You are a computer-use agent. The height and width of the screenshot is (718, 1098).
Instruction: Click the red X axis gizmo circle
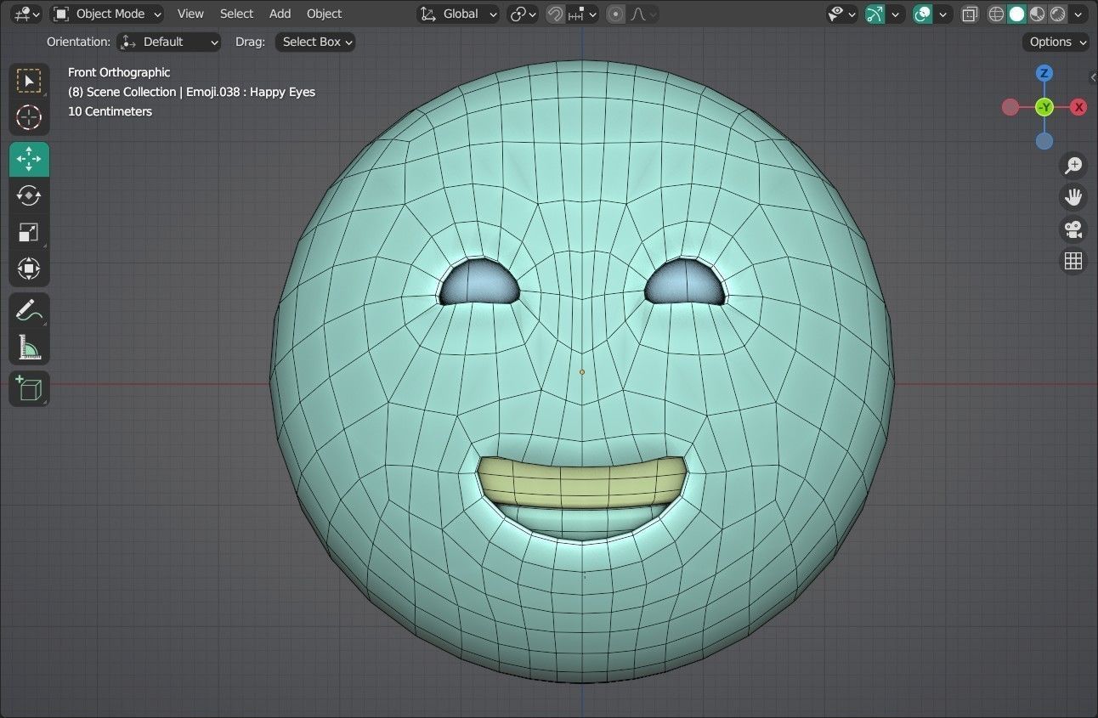(1078, 107)
